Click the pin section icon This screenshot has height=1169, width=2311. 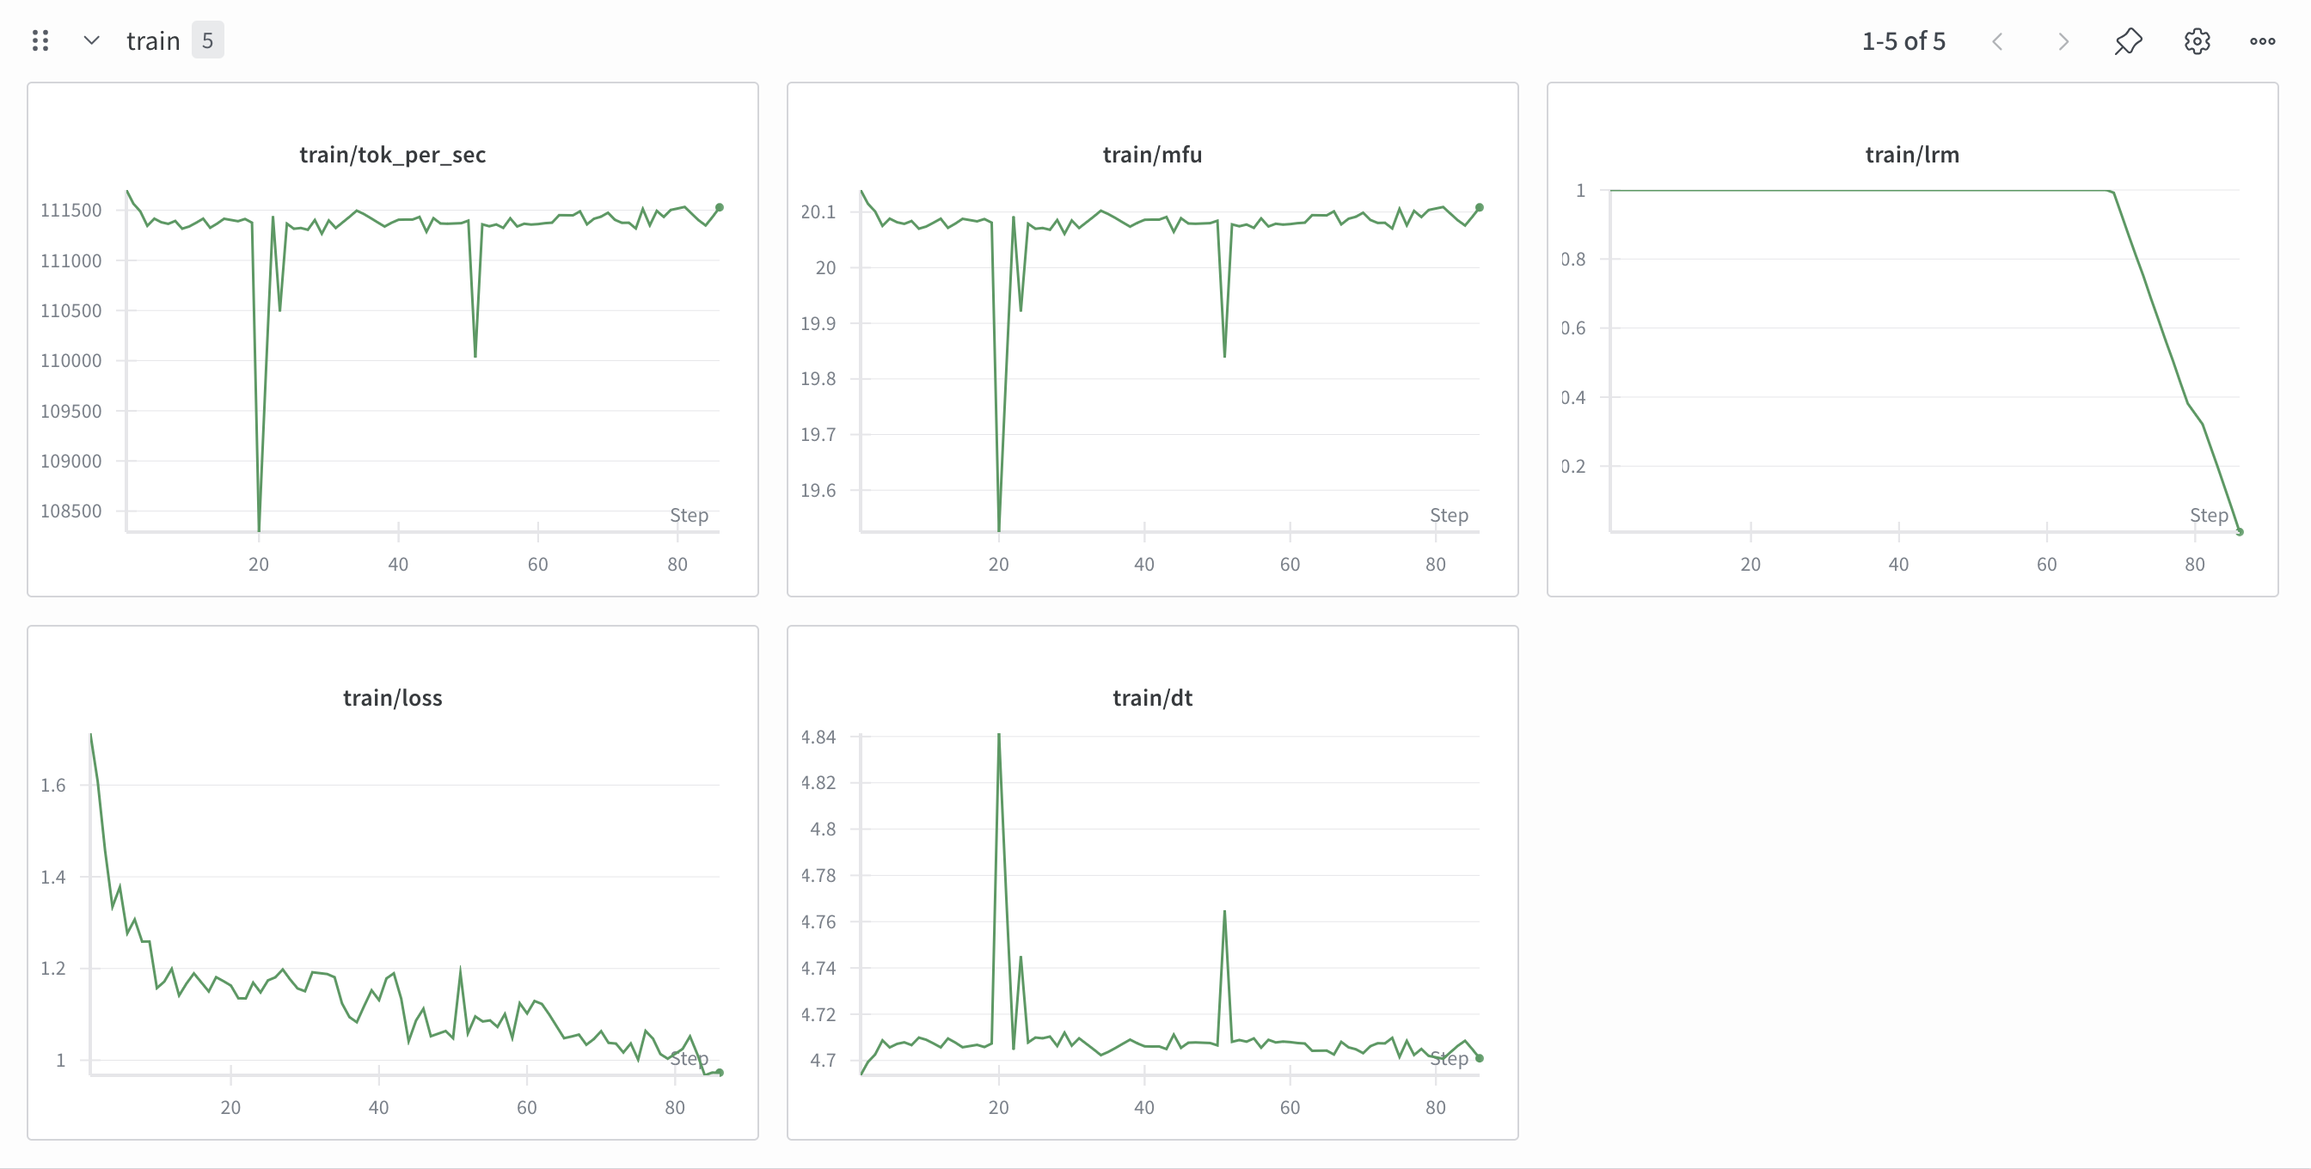click(2128, 41)
